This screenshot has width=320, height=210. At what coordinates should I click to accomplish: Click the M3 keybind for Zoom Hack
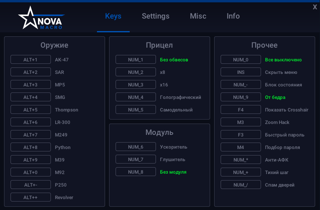(240, 122)
